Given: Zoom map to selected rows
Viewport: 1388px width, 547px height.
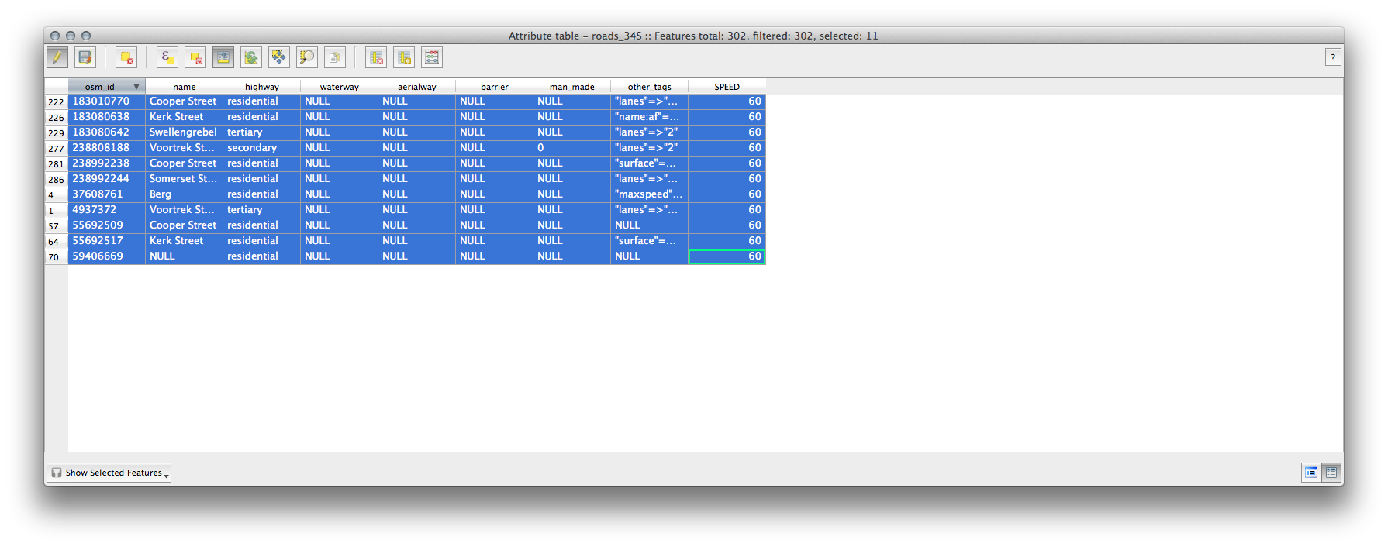Looking at the screenshot, I should pos(307,57).
